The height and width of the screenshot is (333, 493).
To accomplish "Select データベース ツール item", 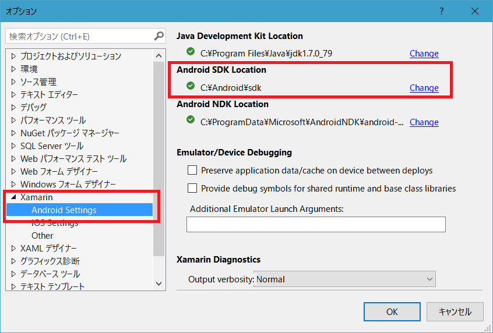I will pos(50,274).
